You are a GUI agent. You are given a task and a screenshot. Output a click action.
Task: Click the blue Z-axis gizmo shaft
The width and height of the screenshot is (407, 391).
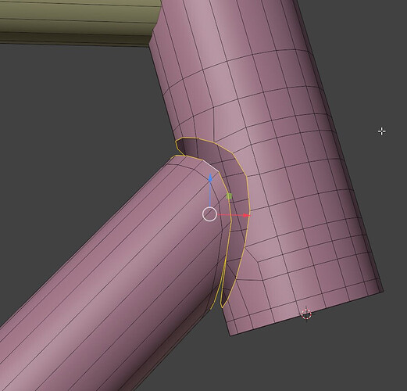click(x=210, y=194)
